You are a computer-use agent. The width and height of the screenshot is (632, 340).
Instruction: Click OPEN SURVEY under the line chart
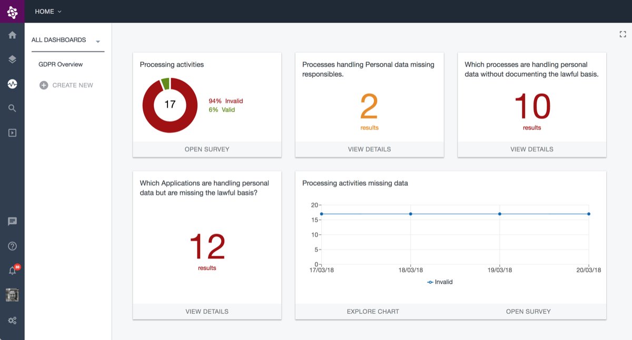[528, 311]
